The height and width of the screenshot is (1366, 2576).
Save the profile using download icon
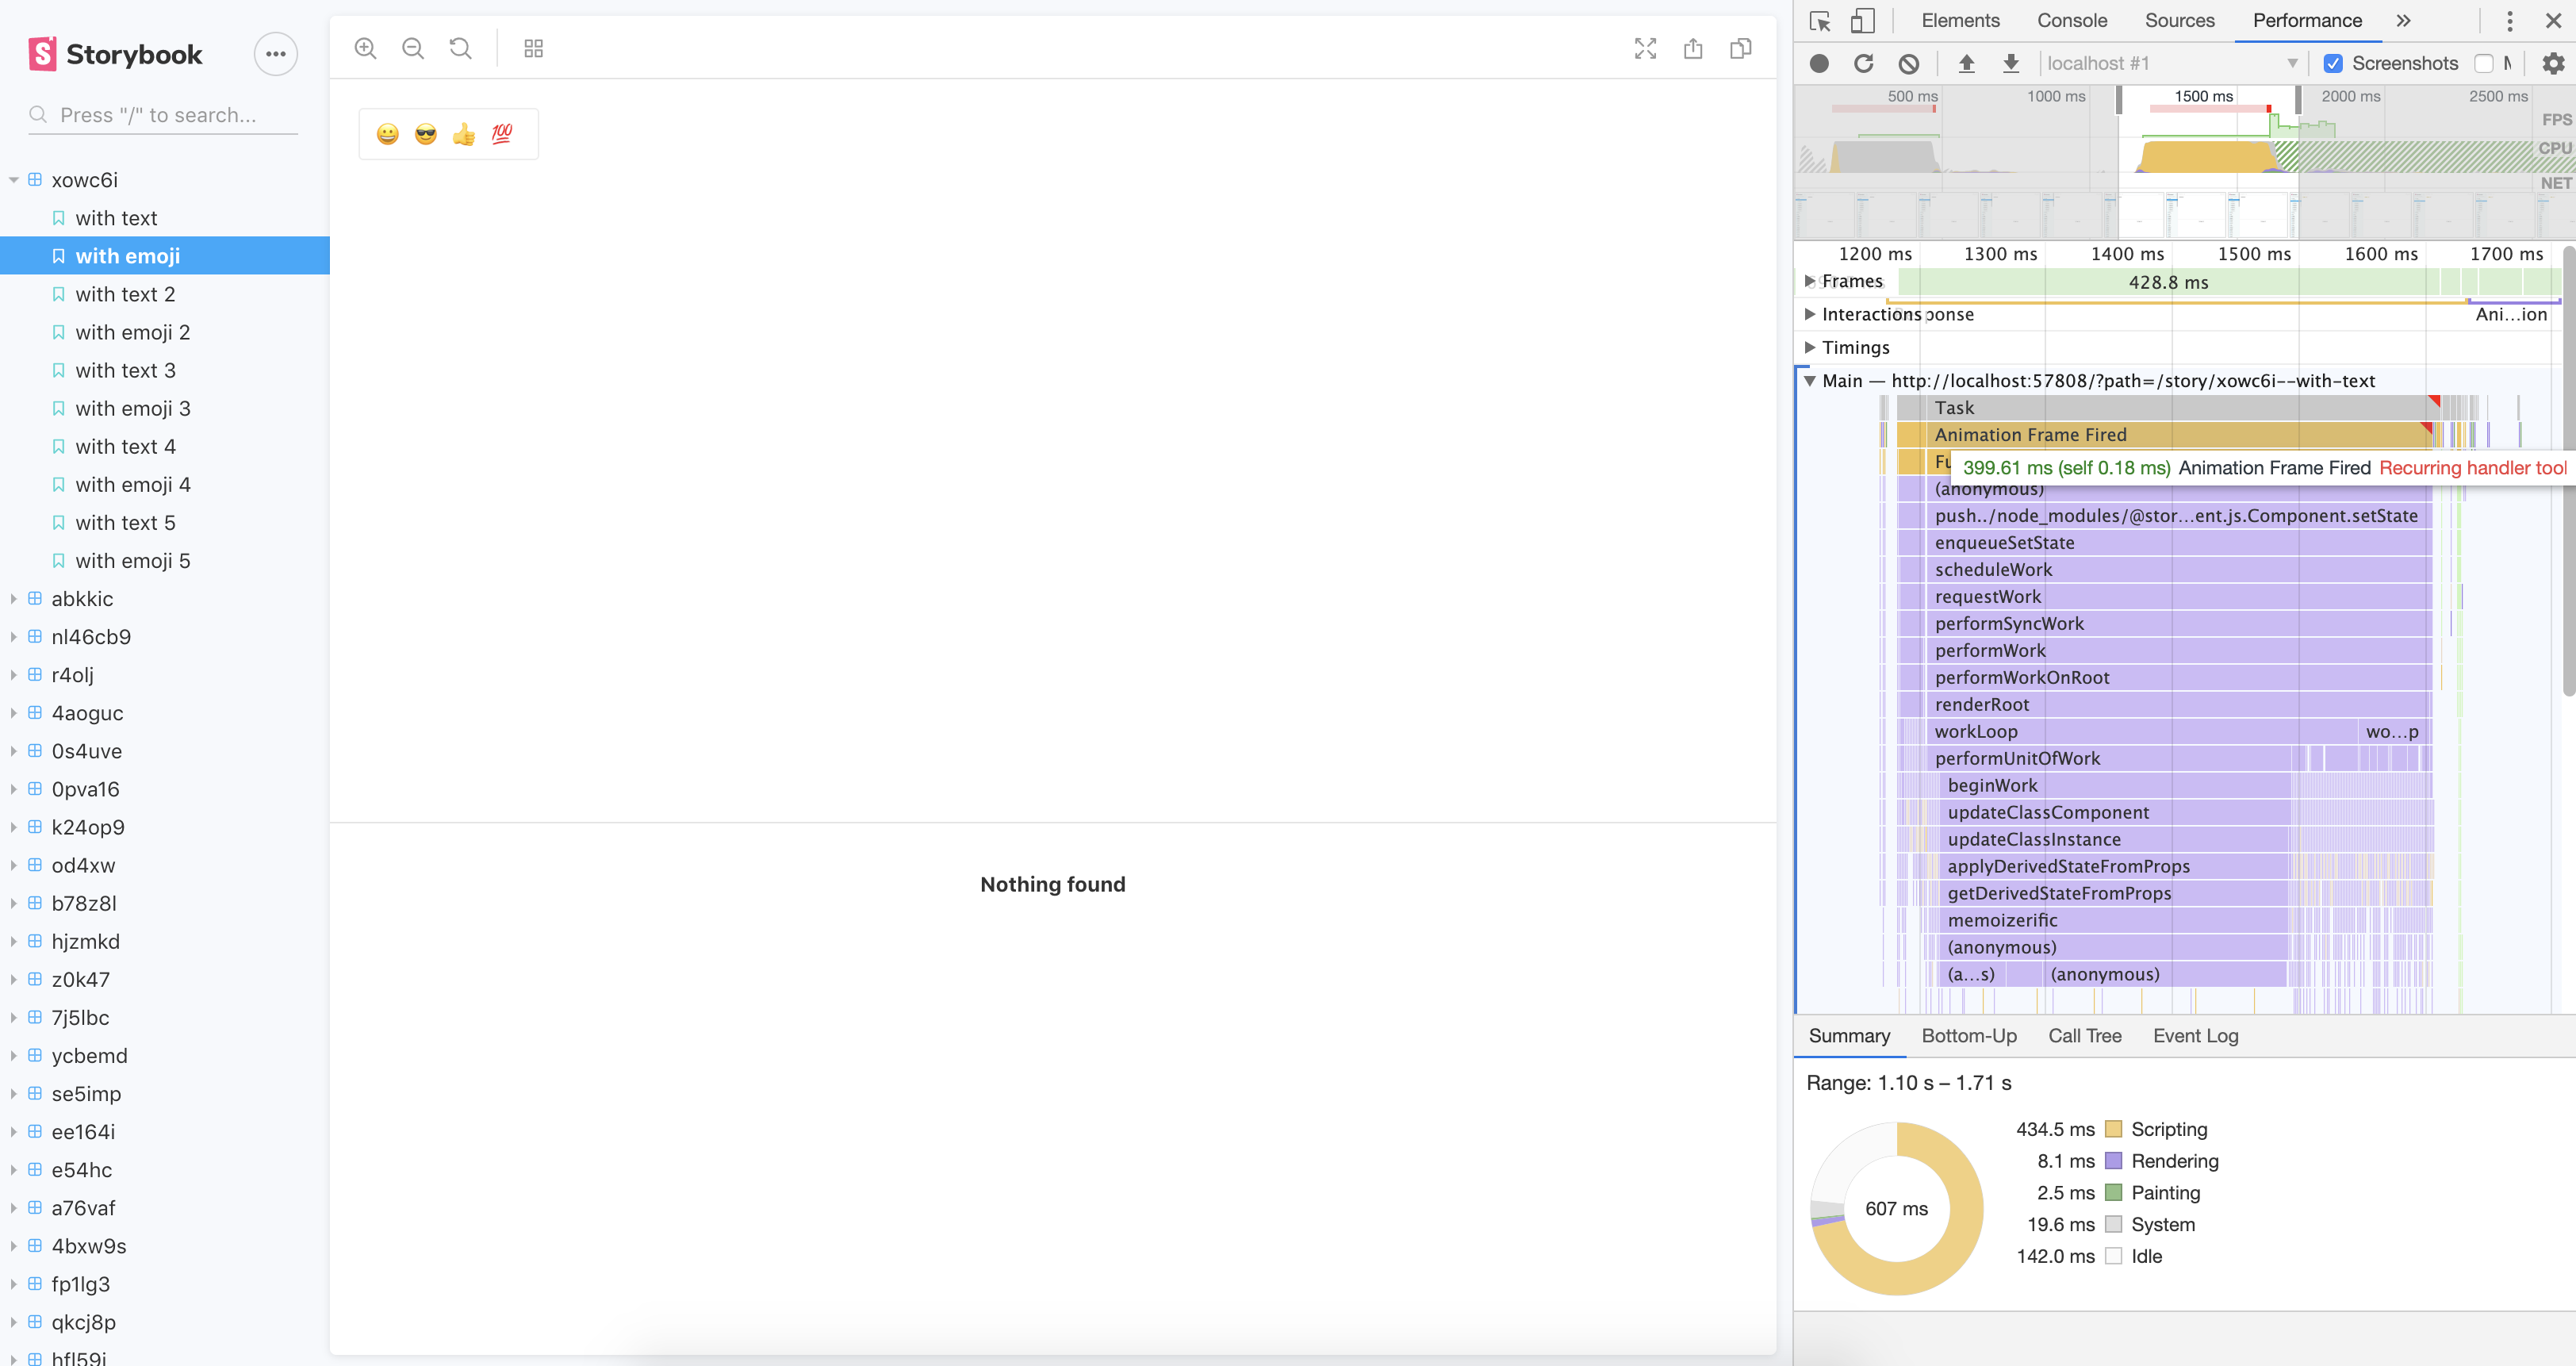click(2011, 62)
